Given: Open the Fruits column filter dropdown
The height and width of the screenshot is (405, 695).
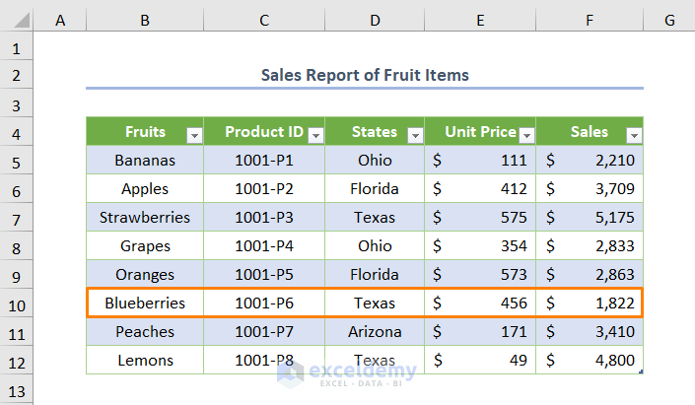Looking at the screenshot, I should (194, 135).
